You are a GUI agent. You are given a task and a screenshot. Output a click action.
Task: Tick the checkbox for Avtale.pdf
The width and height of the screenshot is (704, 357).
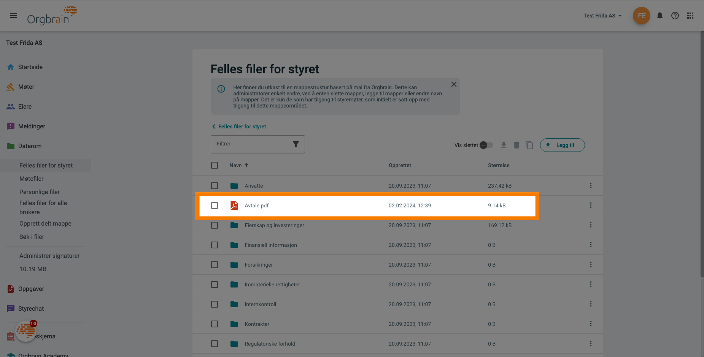(x=215, y=205)
